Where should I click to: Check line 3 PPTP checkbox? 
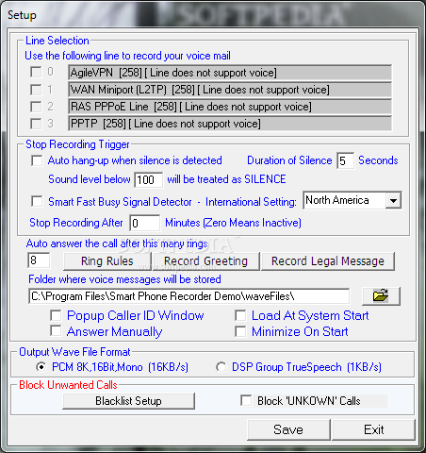click(x=36, y=124)
